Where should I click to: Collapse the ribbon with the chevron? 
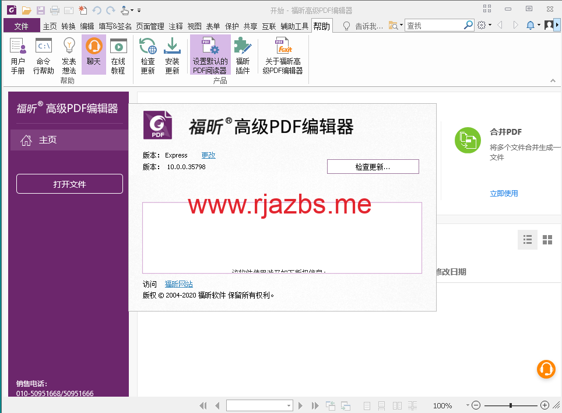click(x=553, y=80)
